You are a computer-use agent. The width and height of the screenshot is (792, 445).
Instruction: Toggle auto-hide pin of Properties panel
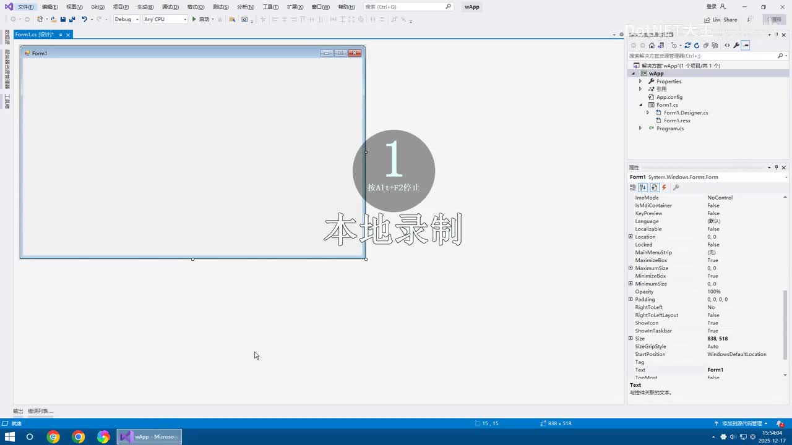click(777, 167)
